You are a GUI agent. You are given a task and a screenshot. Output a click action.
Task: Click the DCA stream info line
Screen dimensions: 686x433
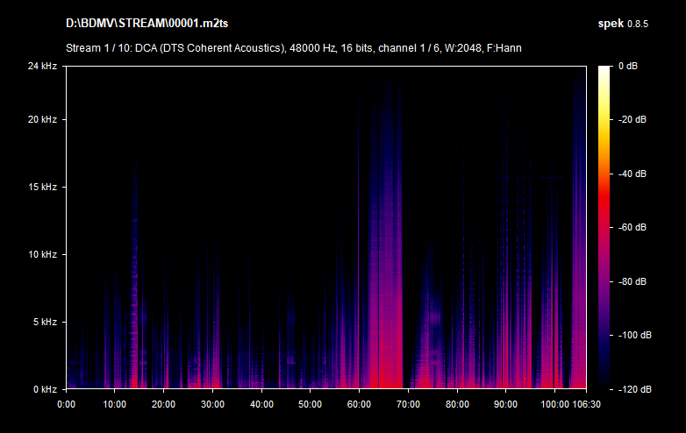click(293, 47)
